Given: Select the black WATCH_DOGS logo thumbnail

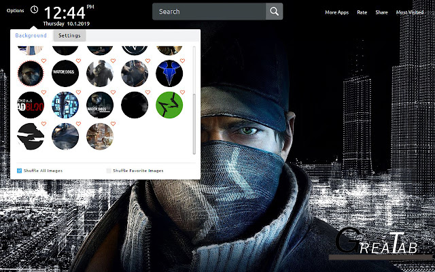Looking at the screenshot, I should pyautogui.click(x=65, y=73).
